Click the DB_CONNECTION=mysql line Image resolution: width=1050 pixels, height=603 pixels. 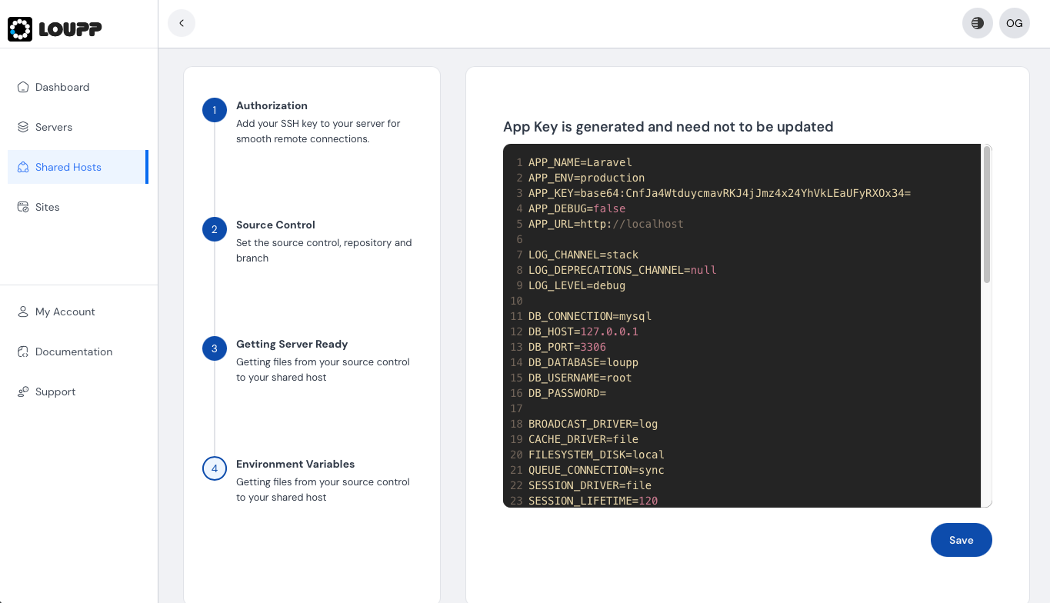click(x=590, y=316)
